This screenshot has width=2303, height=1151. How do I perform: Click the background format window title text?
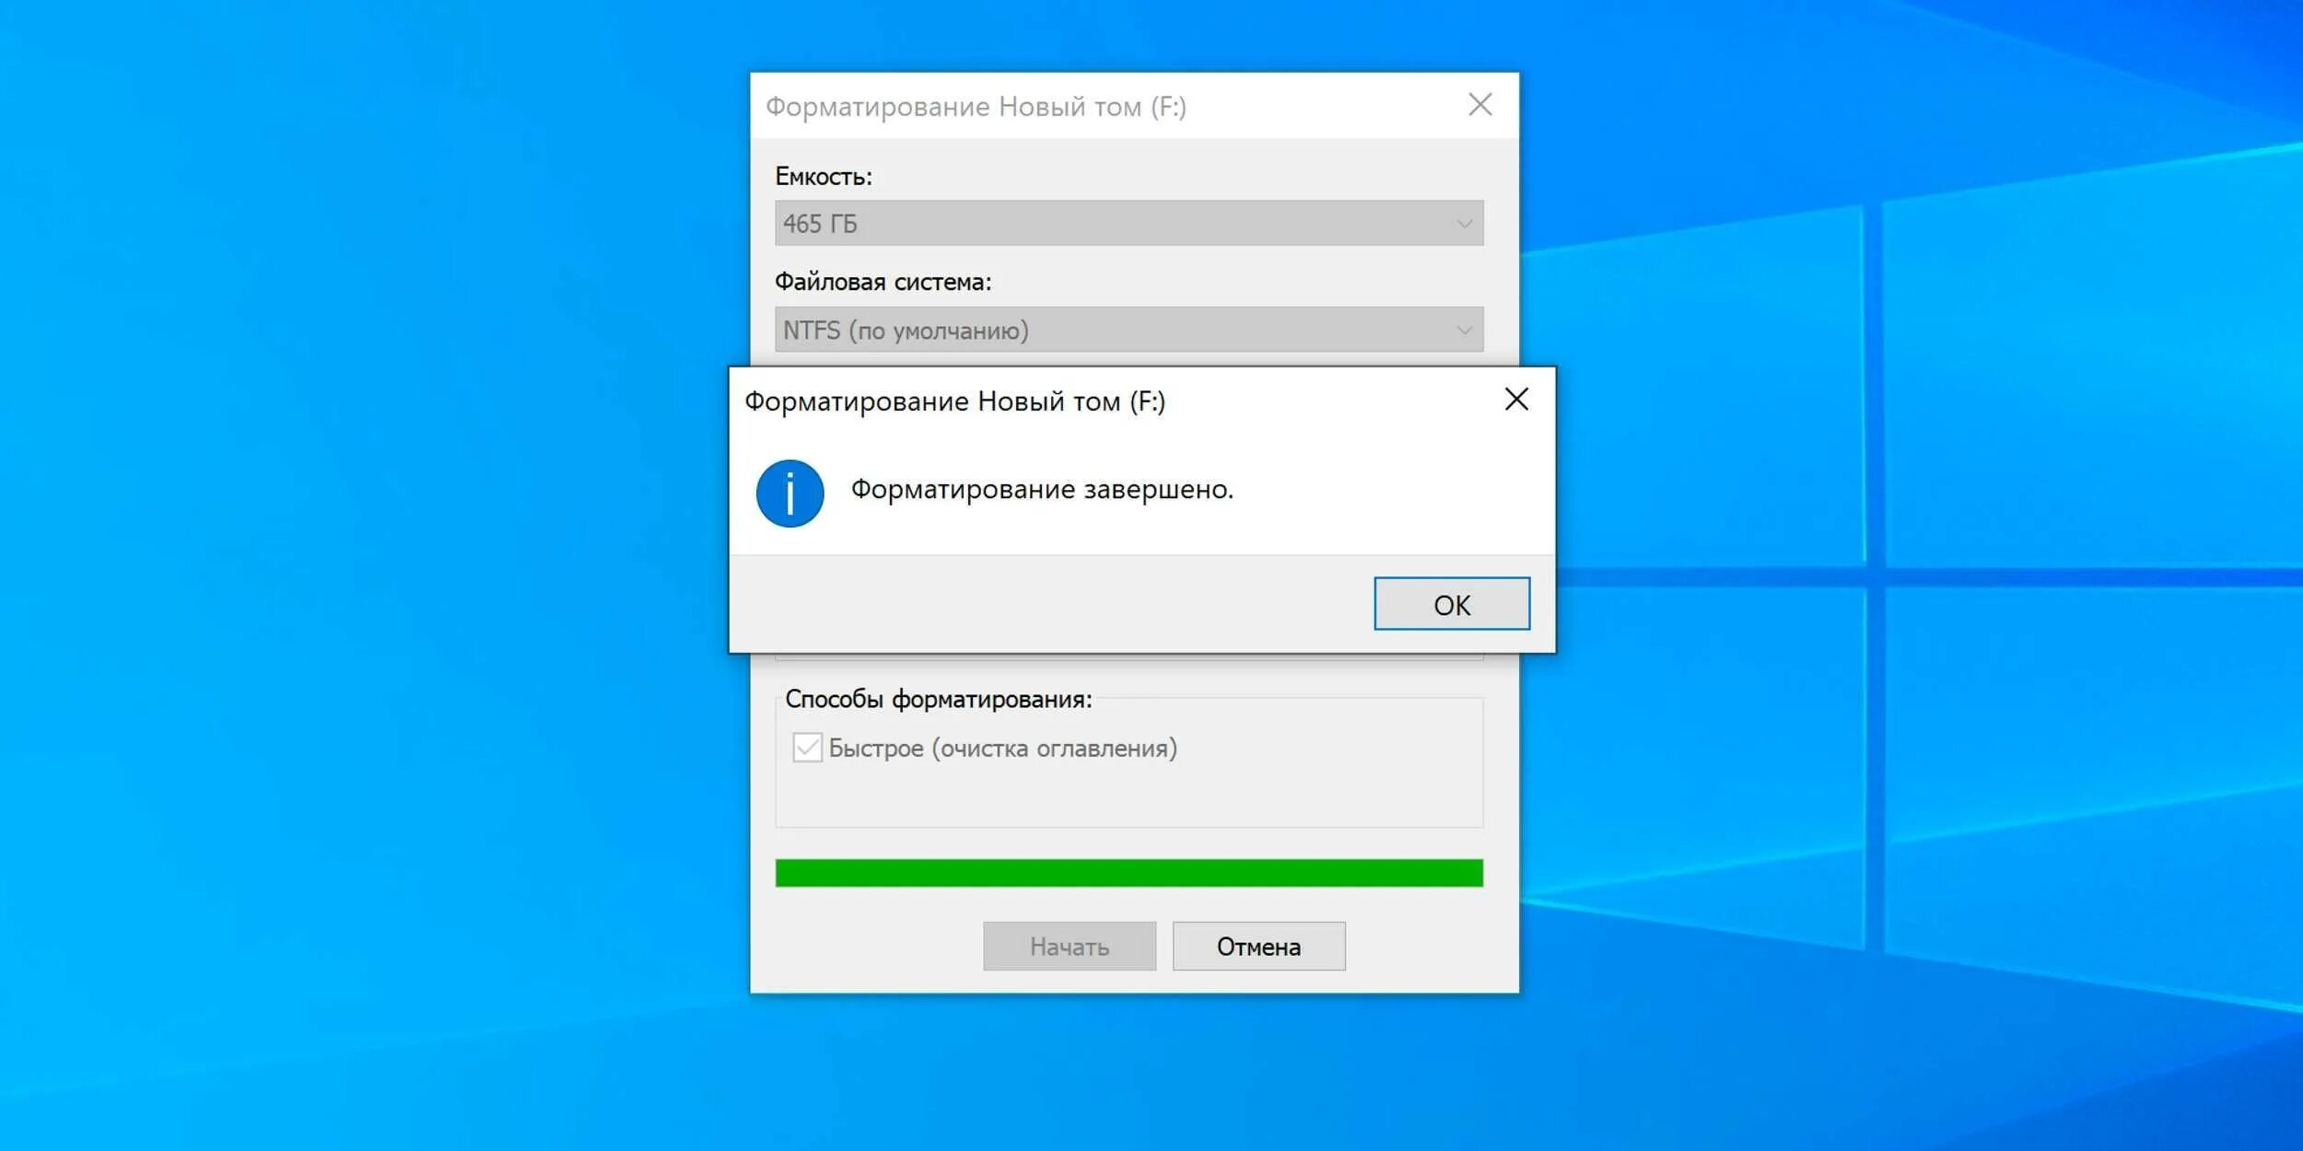(976, 107)
